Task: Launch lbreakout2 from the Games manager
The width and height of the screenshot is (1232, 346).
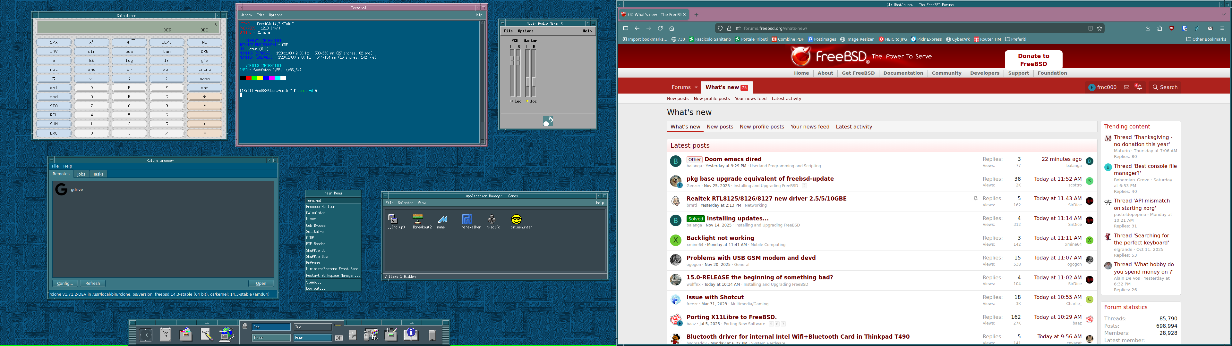Action: click(418, 219)
